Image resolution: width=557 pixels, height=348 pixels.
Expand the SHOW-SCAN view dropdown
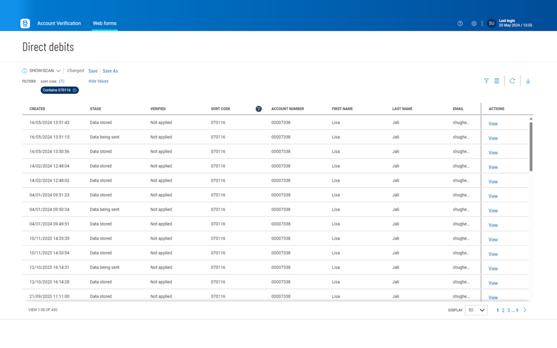58,71
